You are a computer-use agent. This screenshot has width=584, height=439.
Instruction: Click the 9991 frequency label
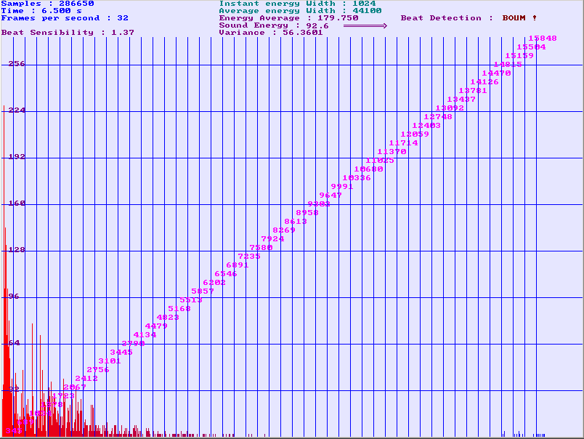click(342, 187)
